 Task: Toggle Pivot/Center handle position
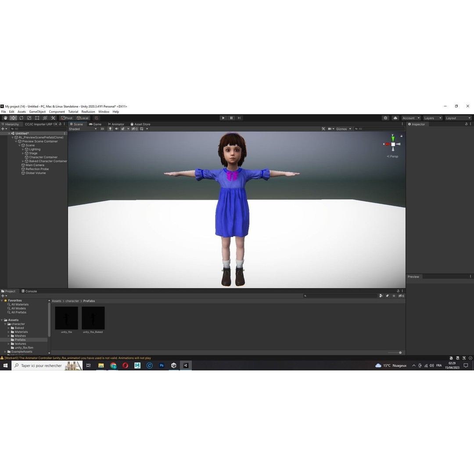(x=67, y=118)
